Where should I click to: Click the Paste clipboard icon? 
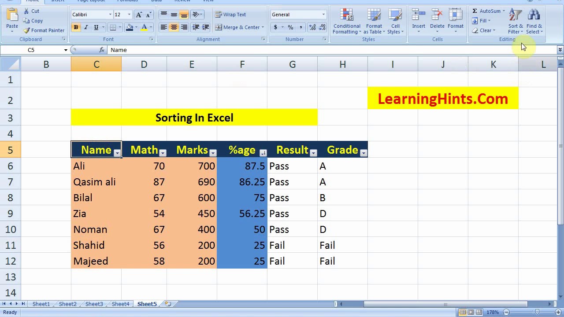coord(12,16)
